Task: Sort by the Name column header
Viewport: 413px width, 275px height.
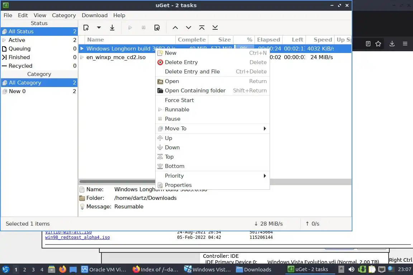Action: pyautogui.click(x=130, y=40)
